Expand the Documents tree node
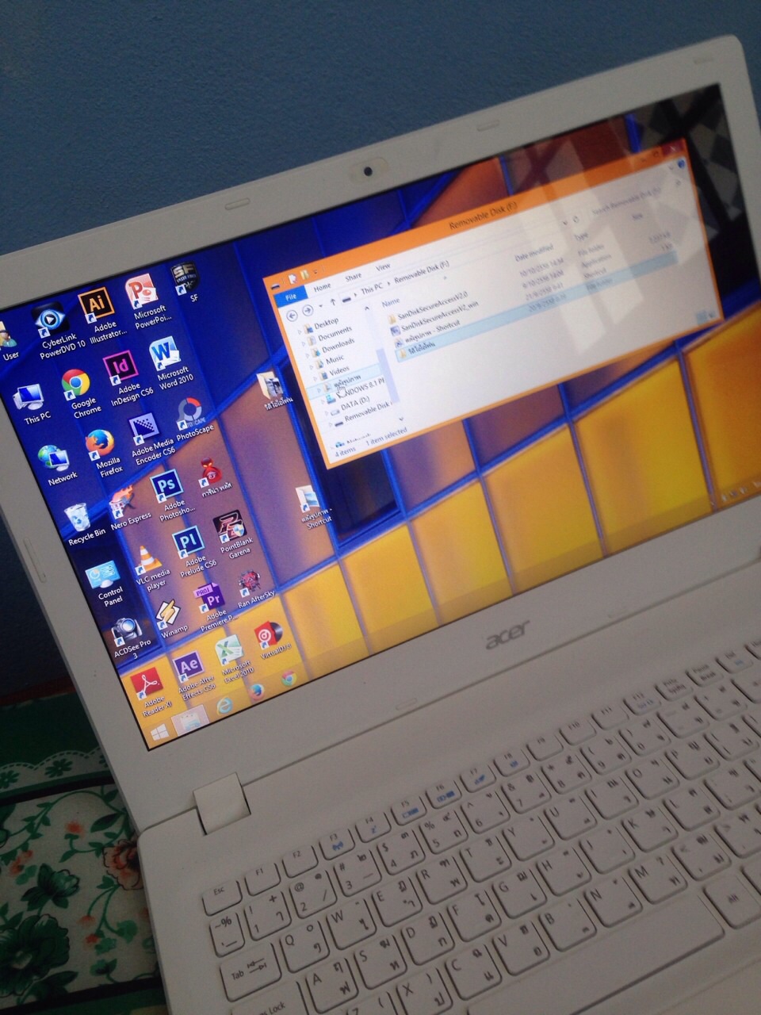This screenshot has width=761, height=1015. (x=305, y=343)
